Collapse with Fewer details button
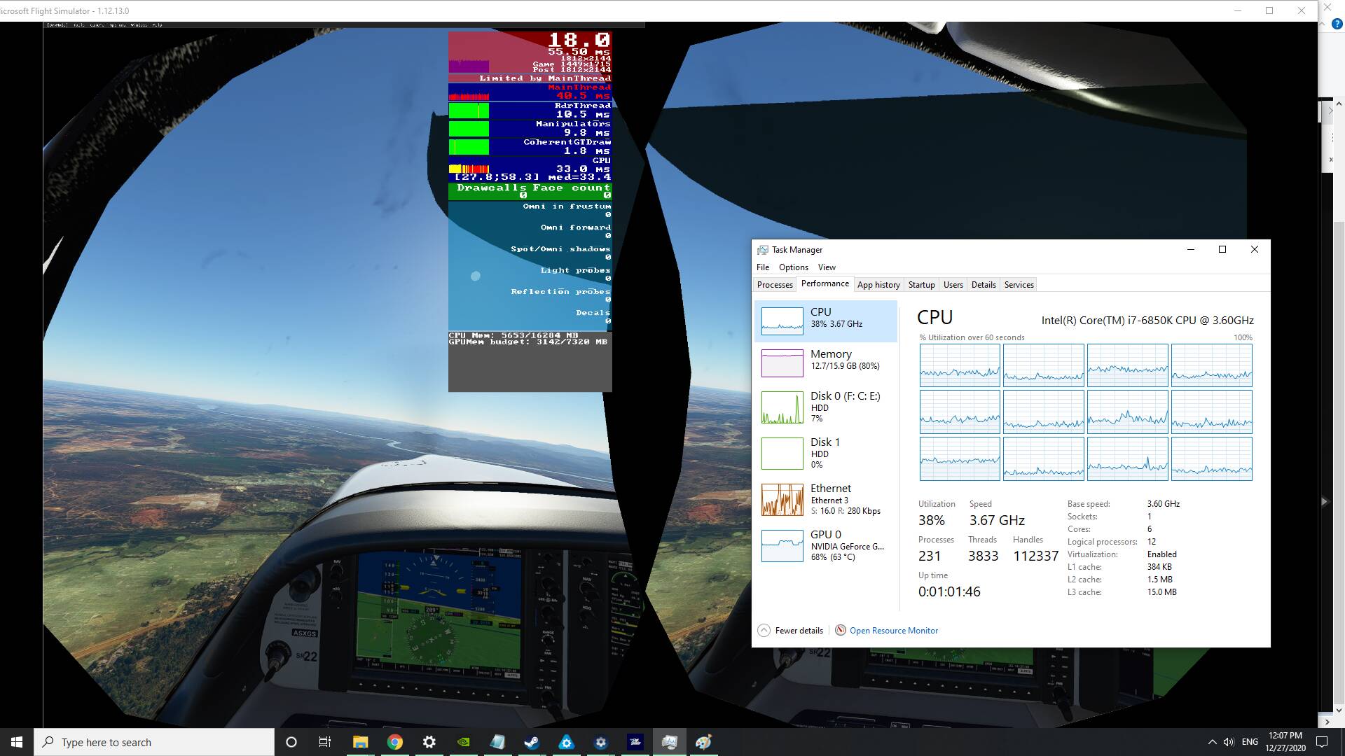This screenshot has height=756, width=1345. pyautogui.click(x=791, y=631)
